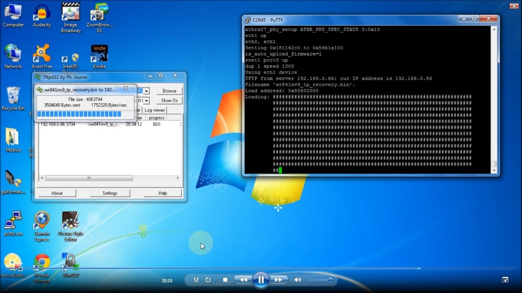Select the 192.168.0.86:3704 transfer row

pyautogui.click(x=110, y=124)
